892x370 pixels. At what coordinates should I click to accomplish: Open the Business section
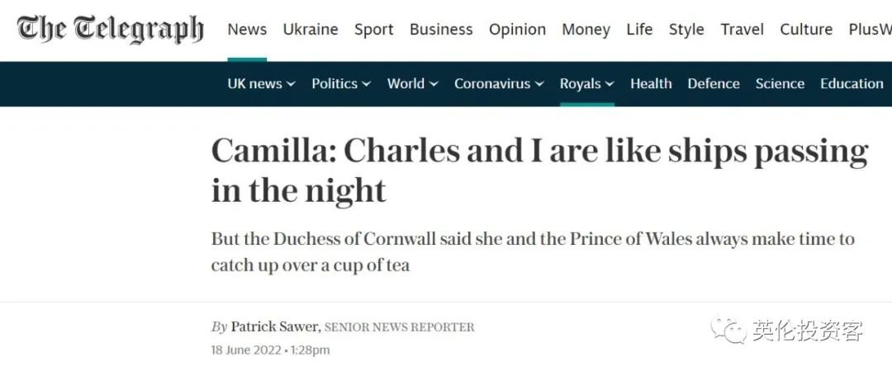(441, 30)
